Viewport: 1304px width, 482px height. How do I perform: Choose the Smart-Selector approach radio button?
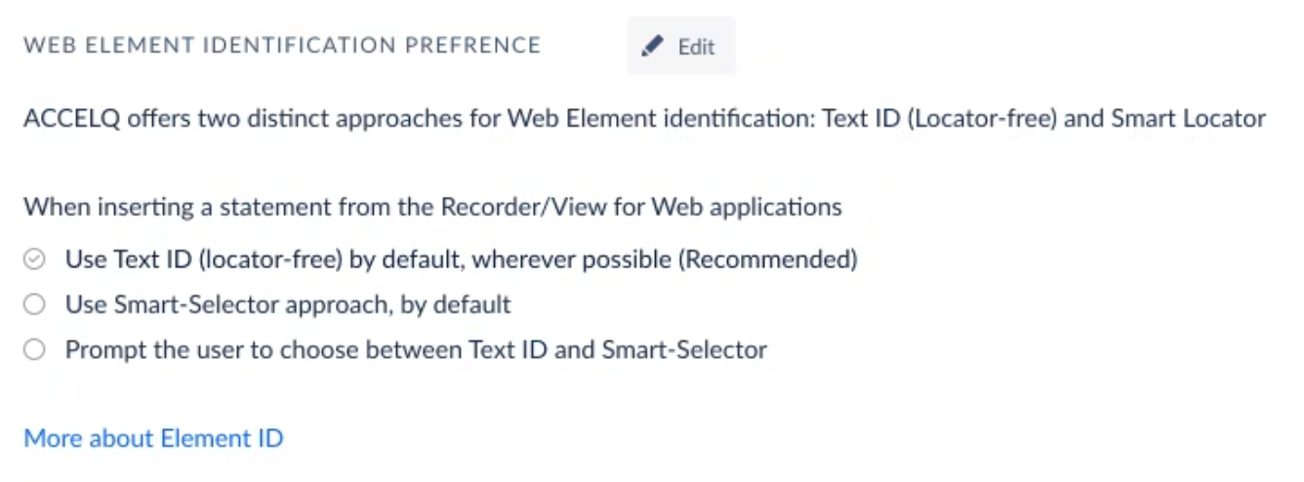coord(34,304)
